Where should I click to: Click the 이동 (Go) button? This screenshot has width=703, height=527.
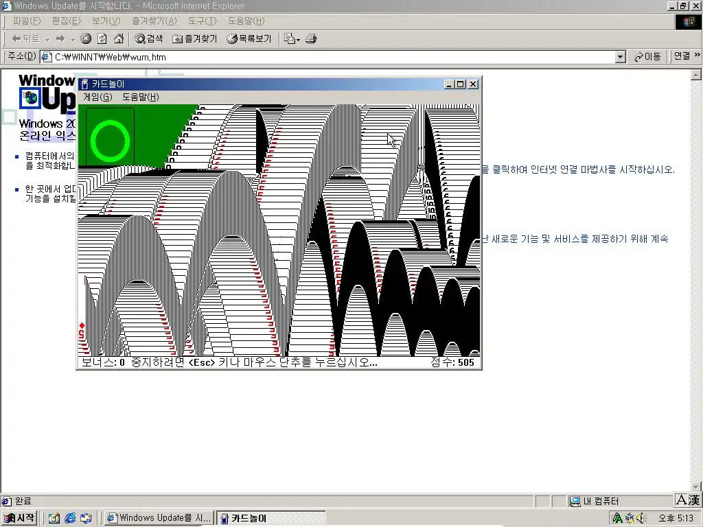(647, 57)
